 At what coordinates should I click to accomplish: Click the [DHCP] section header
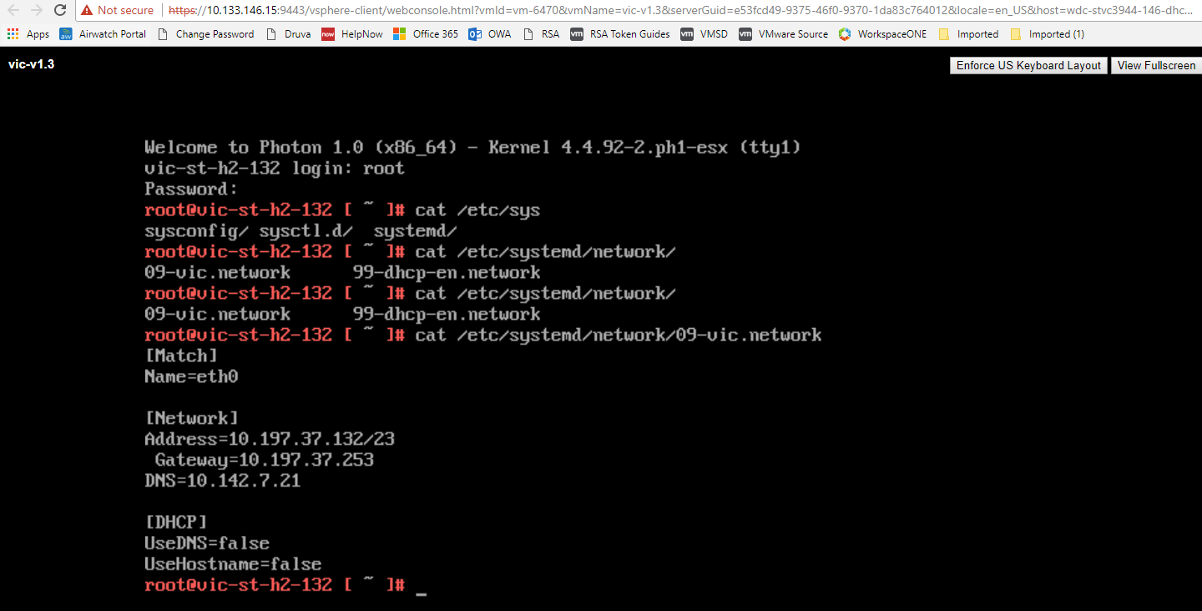(175, 523)
